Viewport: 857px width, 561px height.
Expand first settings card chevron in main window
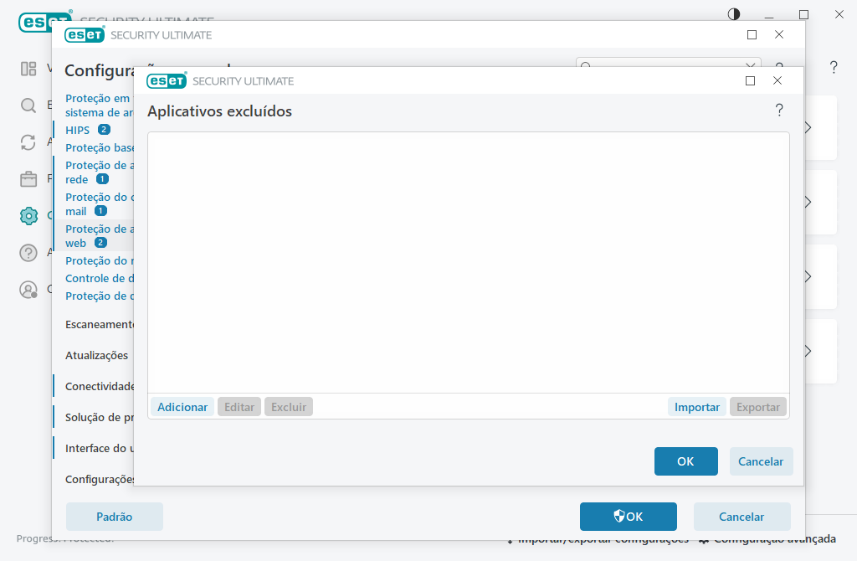coord(808,127)
